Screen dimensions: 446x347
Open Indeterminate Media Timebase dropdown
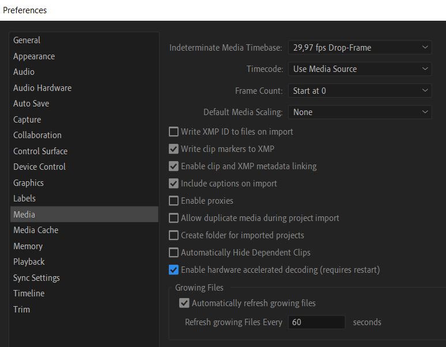360,48
